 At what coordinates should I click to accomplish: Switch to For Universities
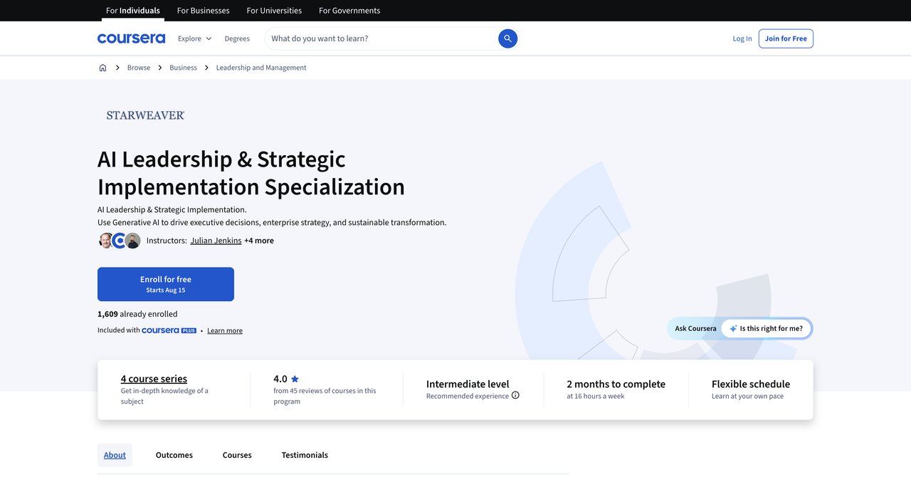pos(274,11)
